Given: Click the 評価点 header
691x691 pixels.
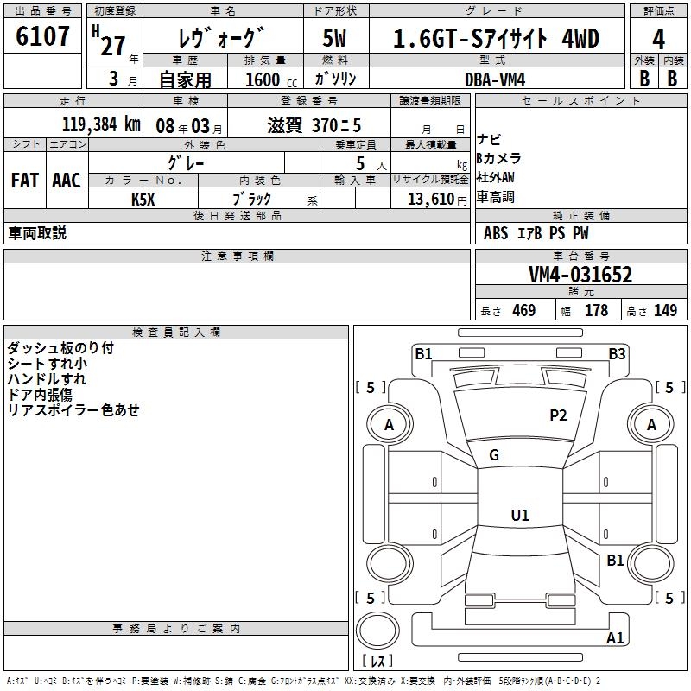Looking at the screenshot, I should 658,11.
